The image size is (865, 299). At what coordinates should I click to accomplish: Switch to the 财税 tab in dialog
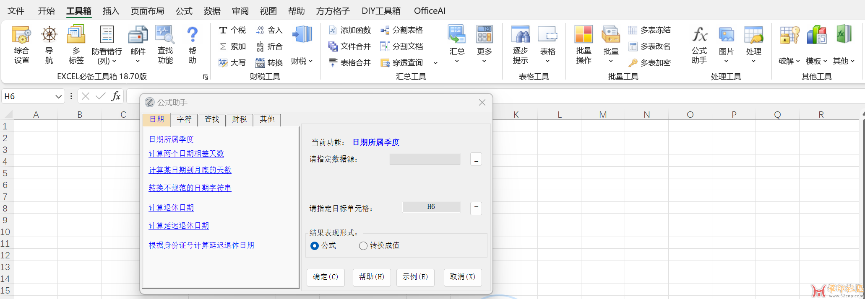coord(240,119)
